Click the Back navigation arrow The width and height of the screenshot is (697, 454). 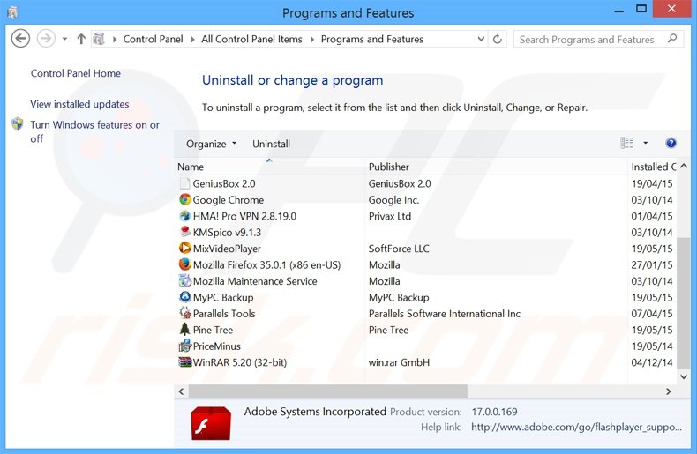(x=20, y=39)
